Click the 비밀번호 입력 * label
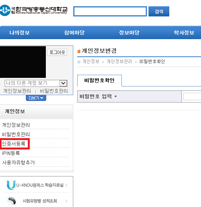The height and width of the screenshot is (207, 201). click(98, 96)
